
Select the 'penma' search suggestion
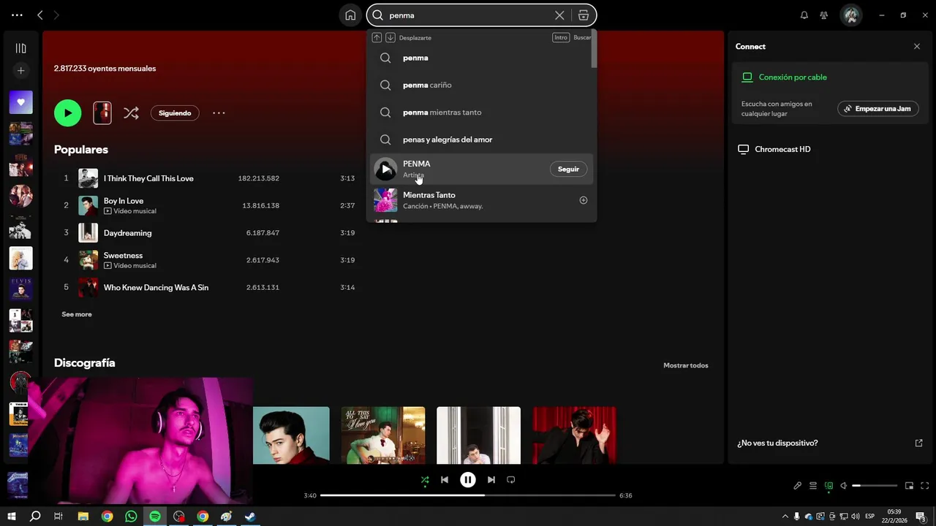(481, 58)
